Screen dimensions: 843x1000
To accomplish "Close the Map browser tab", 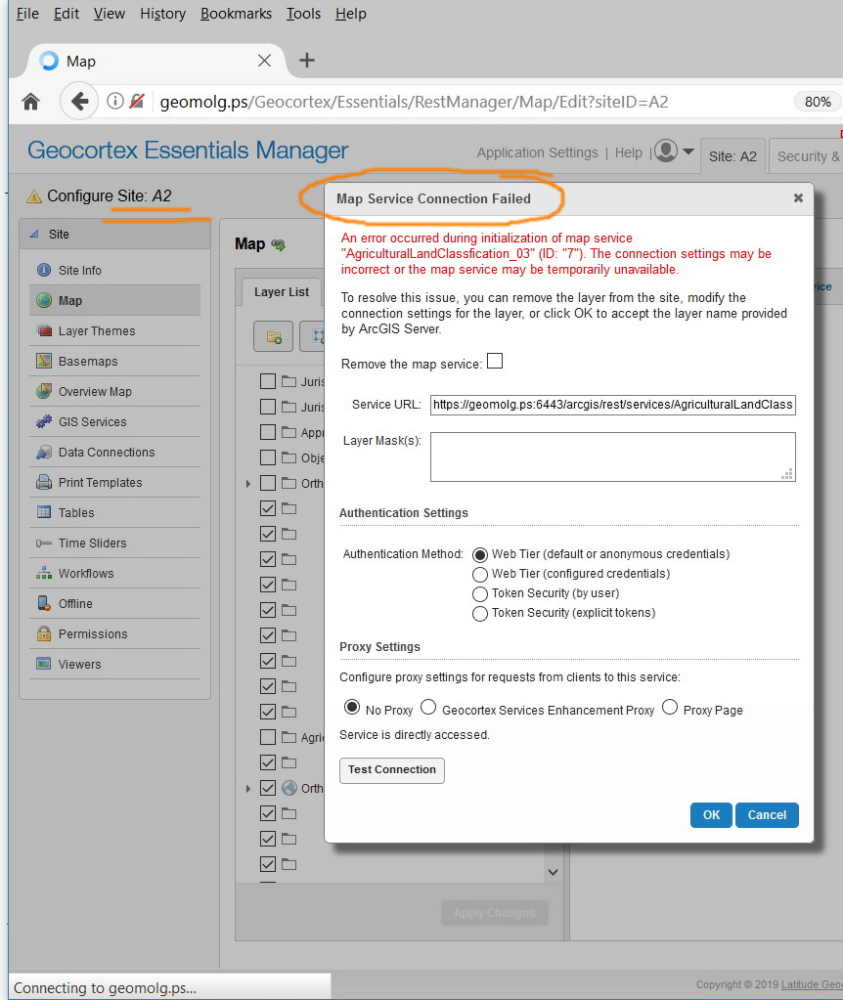I will tap(264, 61).
